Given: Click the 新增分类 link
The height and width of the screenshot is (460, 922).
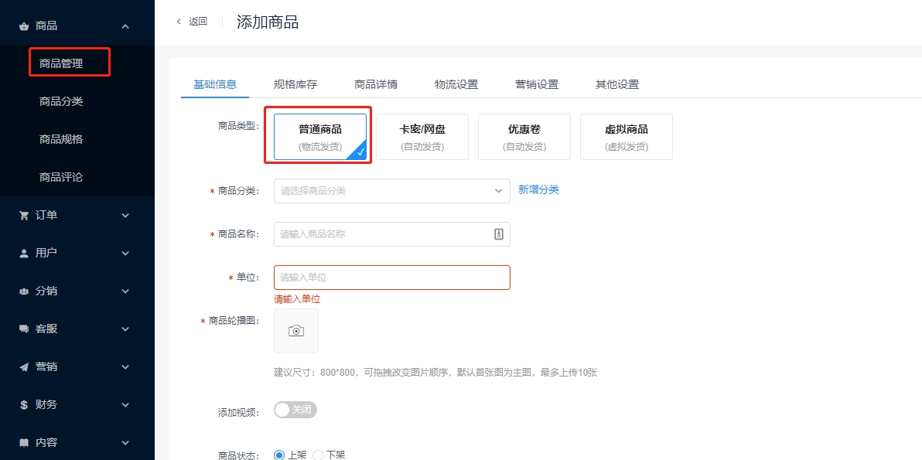Looking at the screenshot, I should click(538, 190).
